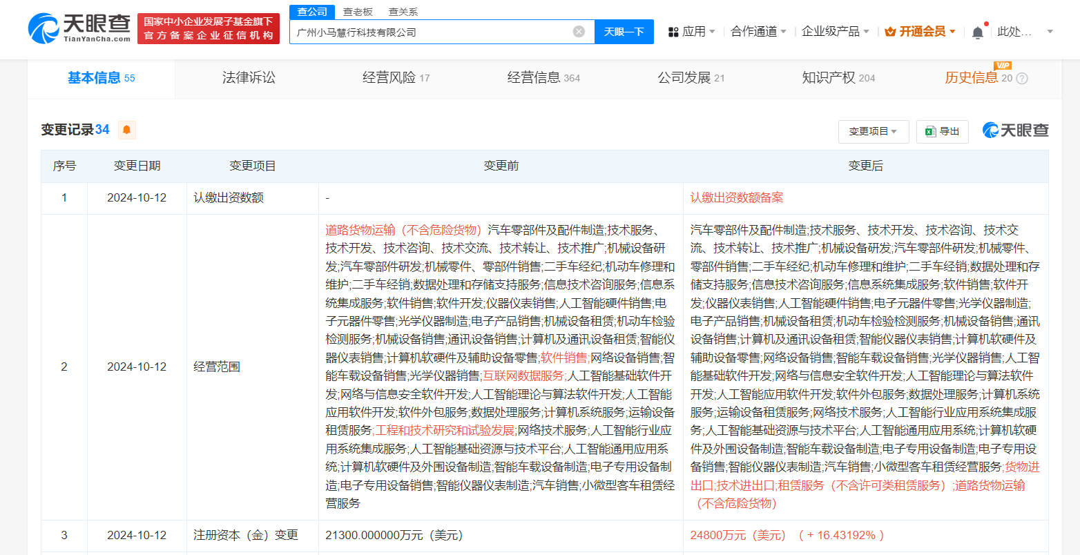1080x555 pixels.
Task: Switch to the 经营信息 tab
Action: click(x=543, y=78)
